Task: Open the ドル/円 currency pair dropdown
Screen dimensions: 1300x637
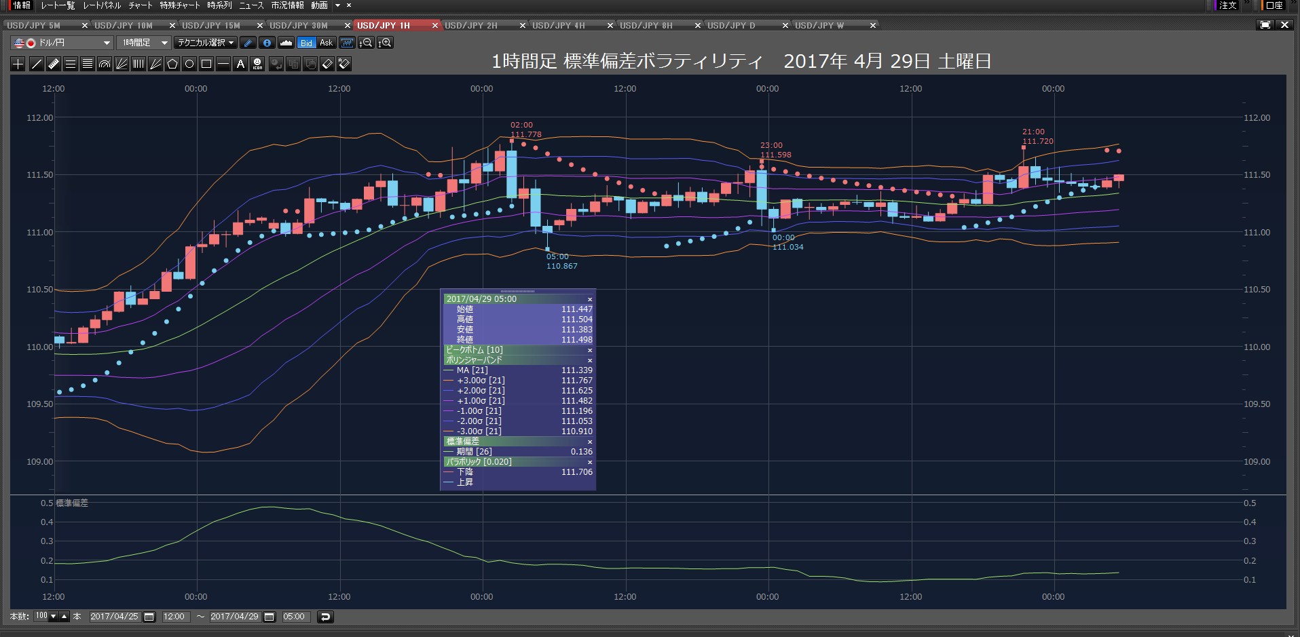Action: pos(62,43)
